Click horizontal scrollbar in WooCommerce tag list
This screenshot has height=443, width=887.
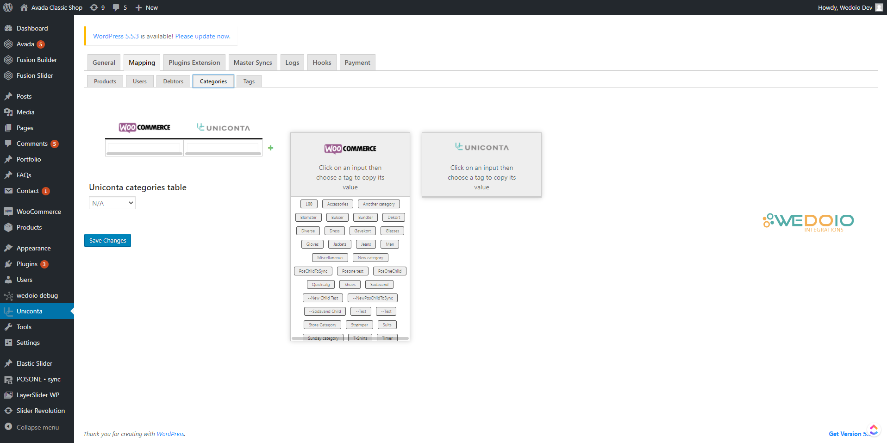pos(350,338)
